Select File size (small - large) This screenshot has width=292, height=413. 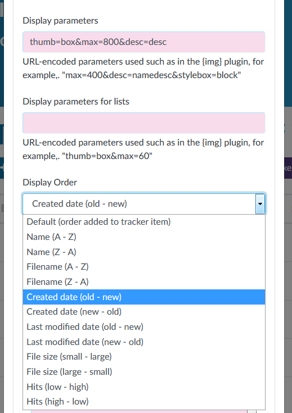click(x=144, y=357)
